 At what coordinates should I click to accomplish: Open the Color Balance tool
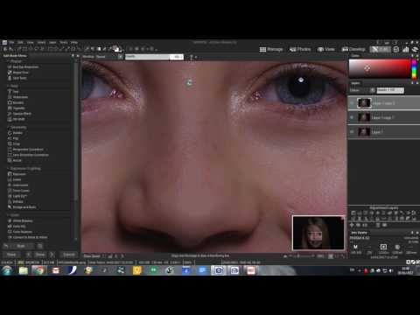[x=19, y=232]
